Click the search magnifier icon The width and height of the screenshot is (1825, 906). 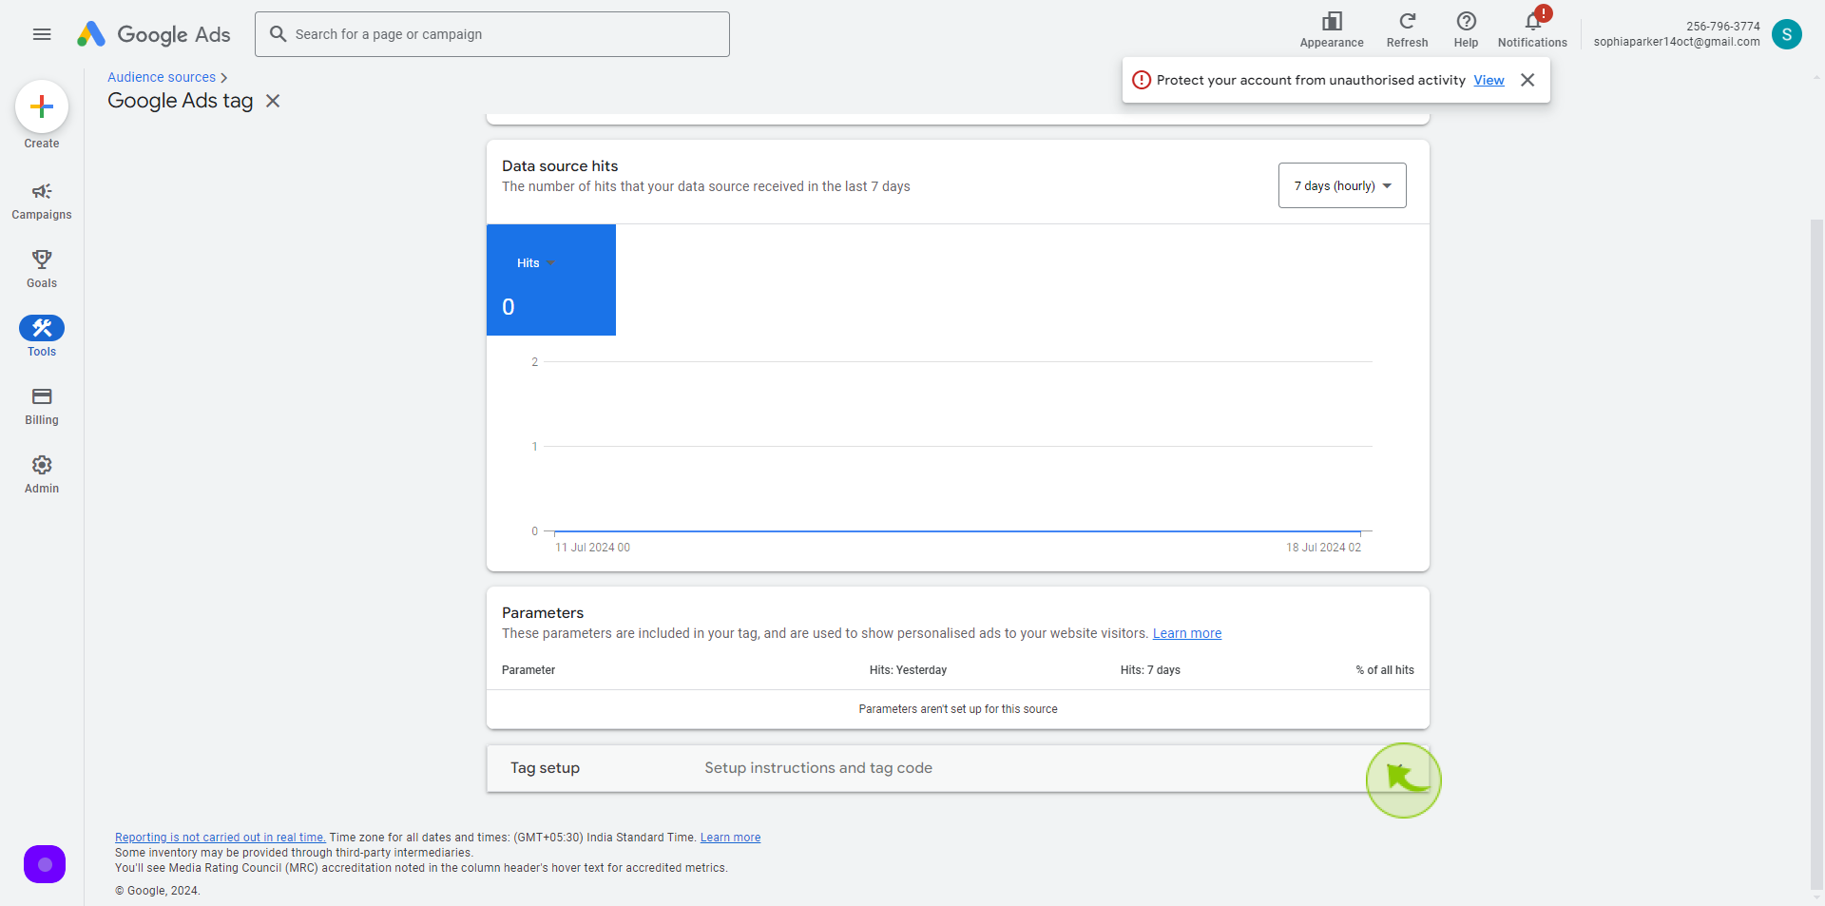point(278,34)
